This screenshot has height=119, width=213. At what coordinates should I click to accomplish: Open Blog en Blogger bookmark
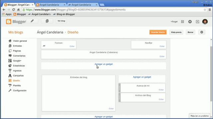click(64, 14)
